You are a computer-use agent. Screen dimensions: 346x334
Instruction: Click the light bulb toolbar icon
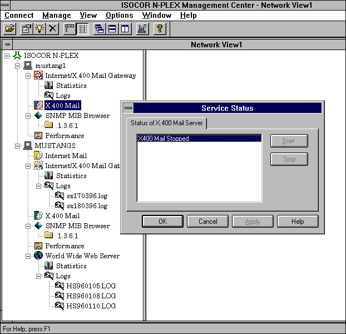pos(39,29)
